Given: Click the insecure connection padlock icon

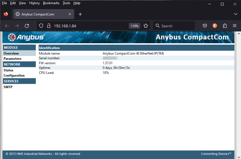Looking at the screenshot, I should pyautogui.click(x=49, y=26).
